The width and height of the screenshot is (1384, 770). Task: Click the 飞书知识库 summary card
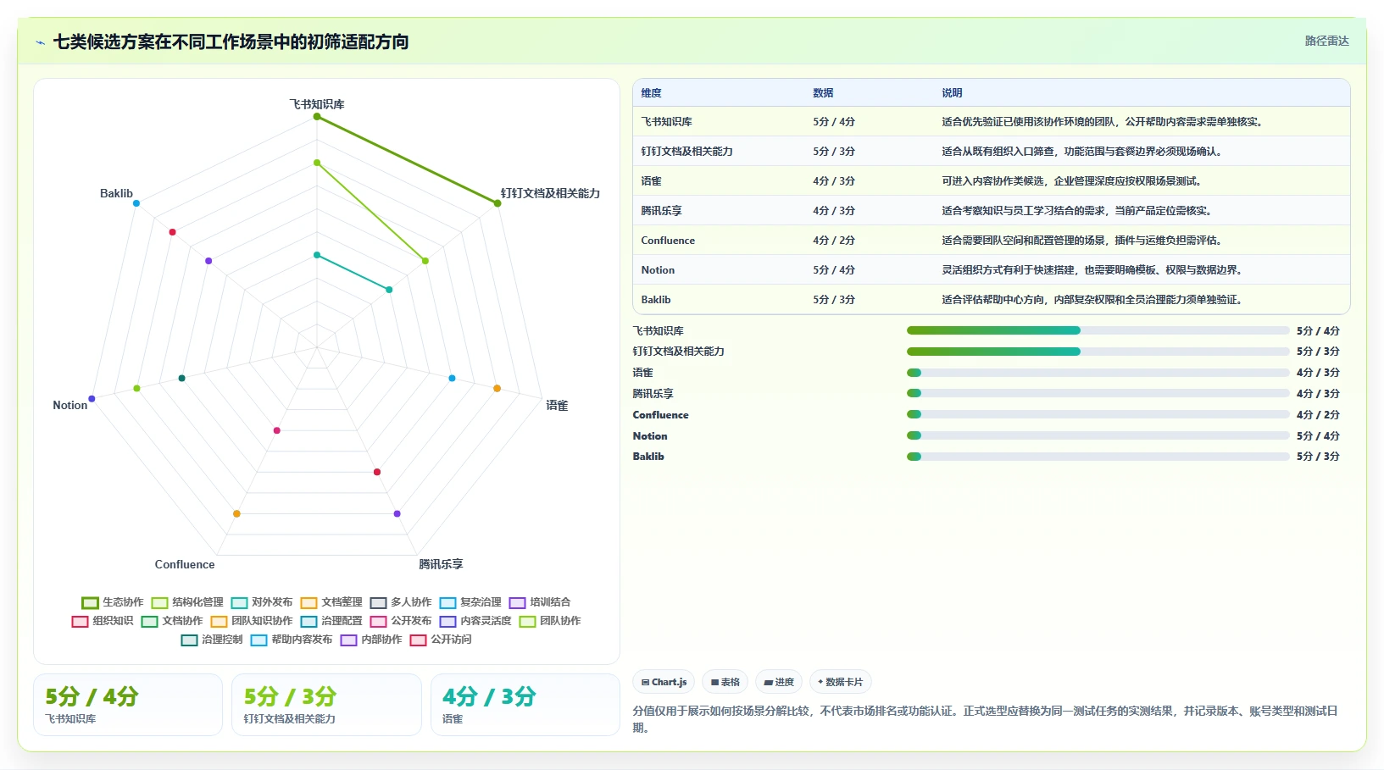(128, 705)
